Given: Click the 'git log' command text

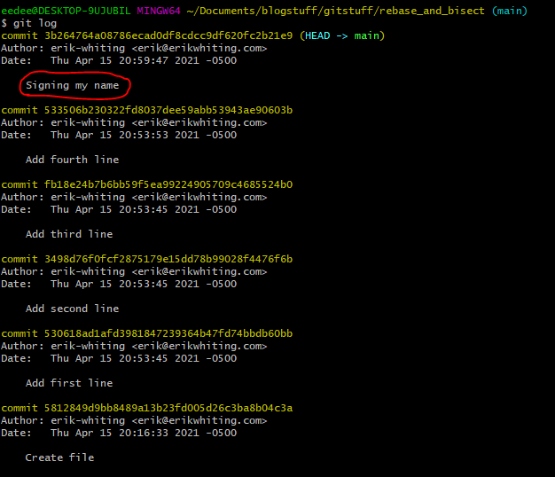Looking at the screenshot, I should [35, 23].
